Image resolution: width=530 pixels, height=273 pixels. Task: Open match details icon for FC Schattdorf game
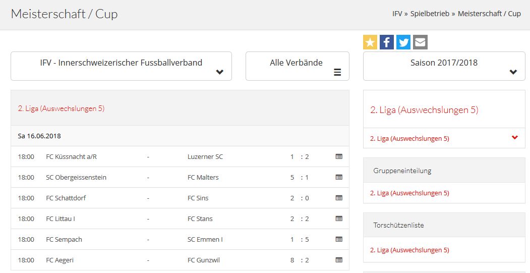(339, 198)
